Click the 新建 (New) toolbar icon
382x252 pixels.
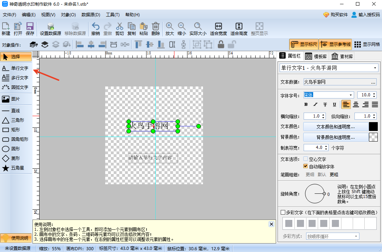click(6, 29)
